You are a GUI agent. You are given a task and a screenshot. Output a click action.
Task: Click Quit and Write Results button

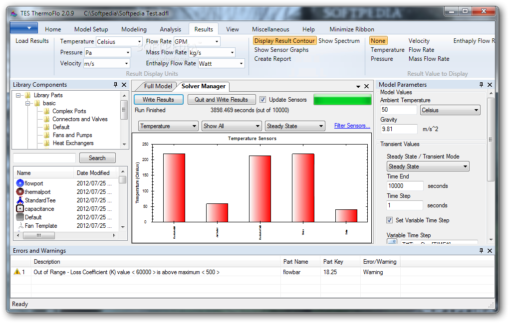click(222, 100)
